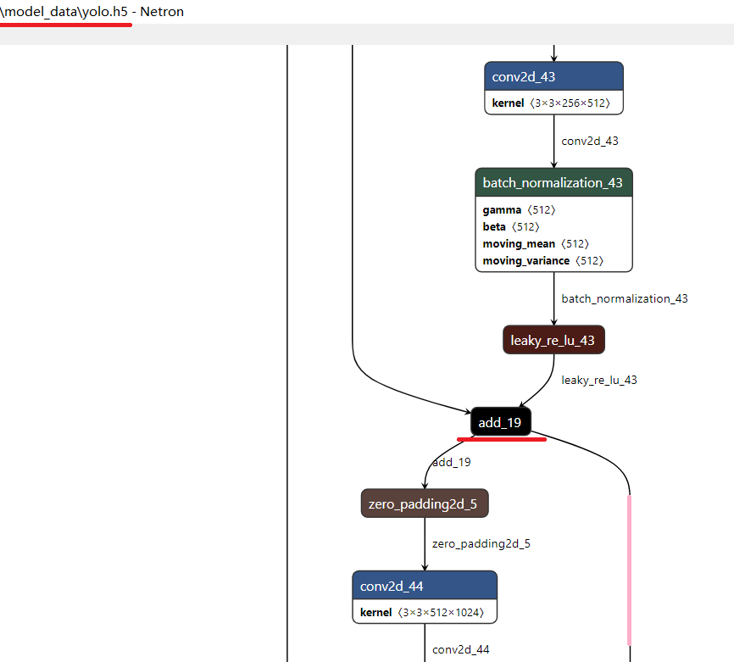Click the conv2d_44 edge label at bottom
This screenshot has height=662, width=734.
[x=460, y=649]
